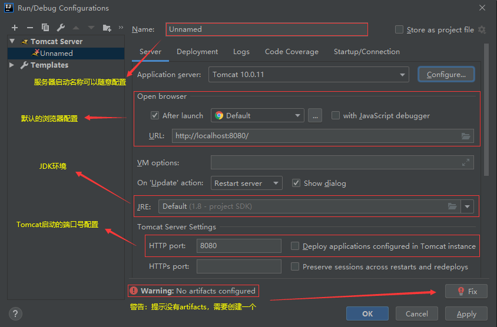Switch to the Server tab
The height and width of the screenshot is (327, 497).
pos(150,52)
